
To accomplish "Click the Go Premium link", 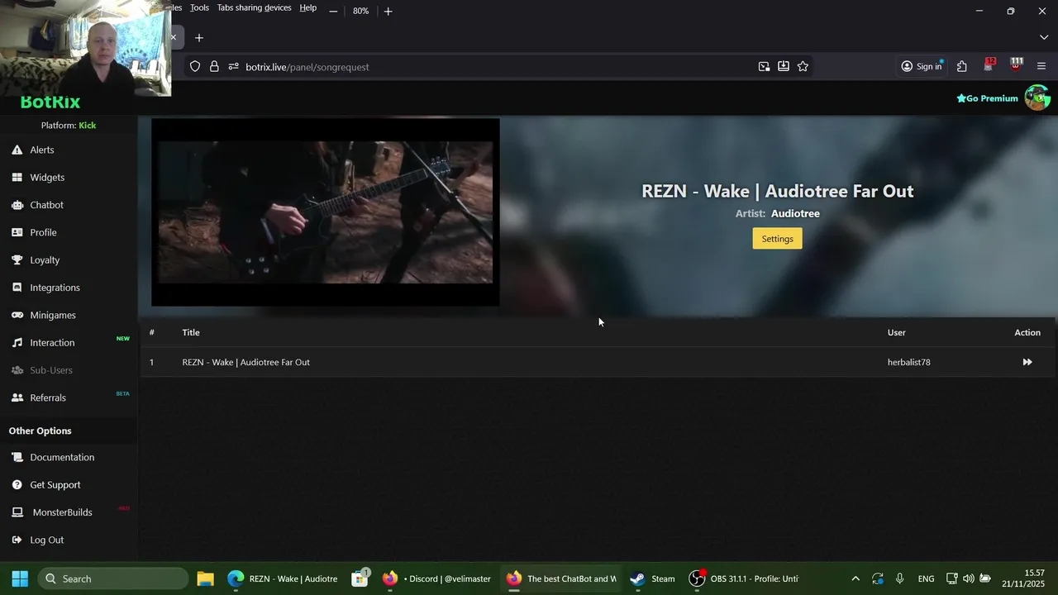I will click(x=987, y=98).
